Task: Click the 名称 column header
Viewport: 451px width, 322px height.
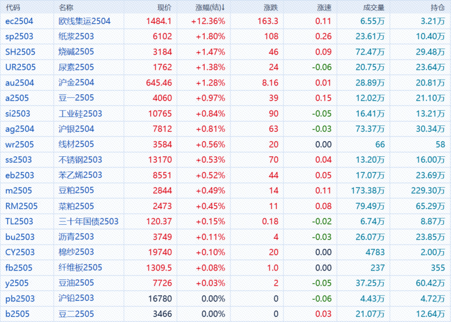Action: 67,8
